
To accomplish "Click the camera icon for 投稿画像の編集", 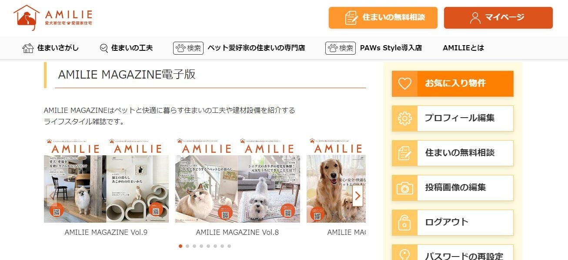I will pyautogui.click(x=404, y=188).
